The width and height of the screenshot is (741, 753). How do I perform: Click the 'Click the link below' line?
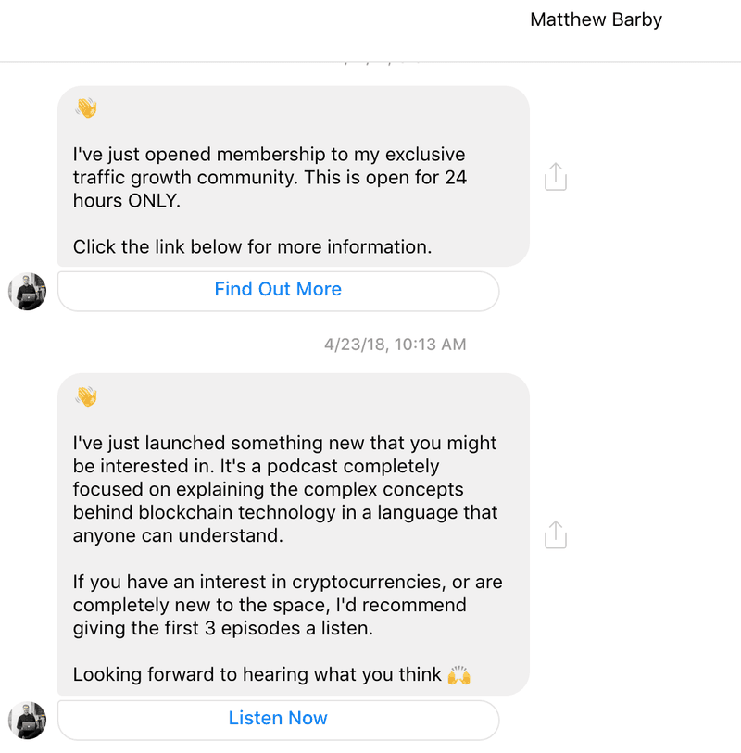coord(252,247)
